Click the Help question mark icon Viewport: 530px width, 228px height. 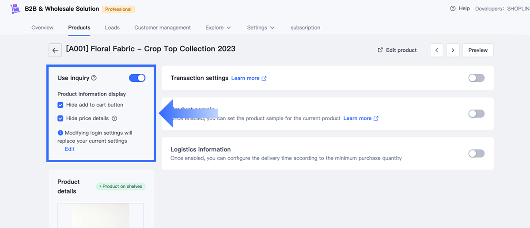453,8
